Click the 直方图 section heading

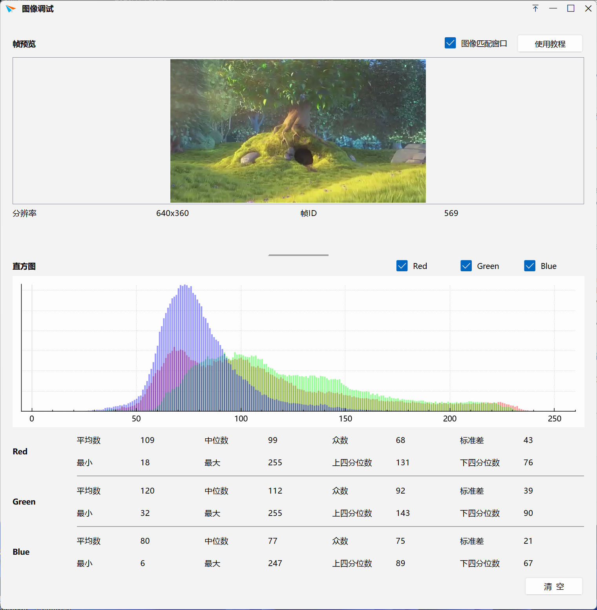[24, 266]
